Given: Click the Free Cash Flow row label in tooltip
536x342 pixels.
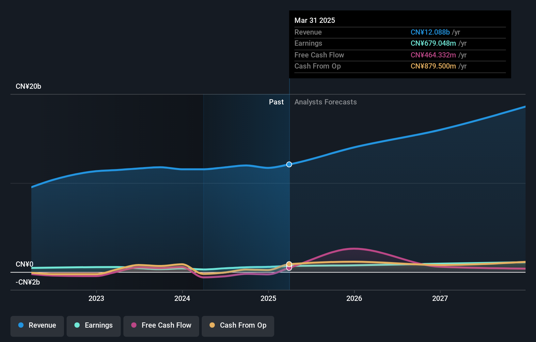Looking at the screenshot, I should (x=319, y=55).
